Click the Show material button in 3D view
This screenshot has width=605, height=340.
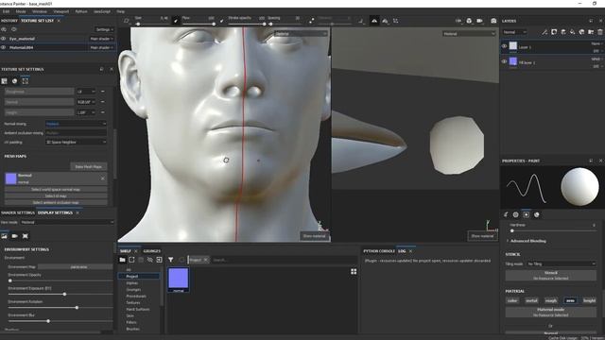[315, 236]
